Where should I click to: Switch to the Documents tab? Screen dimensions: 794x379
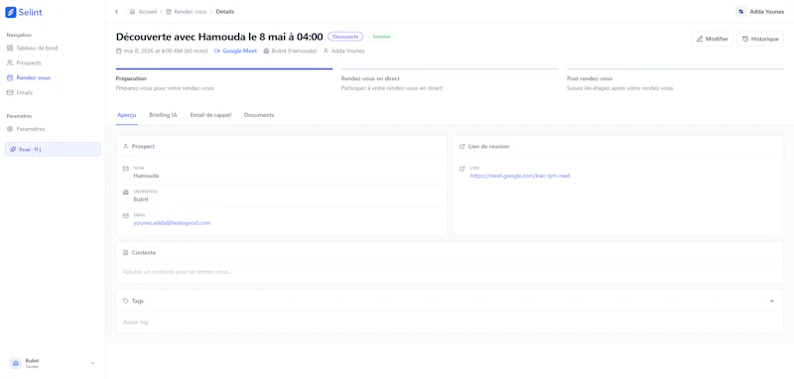259,115
